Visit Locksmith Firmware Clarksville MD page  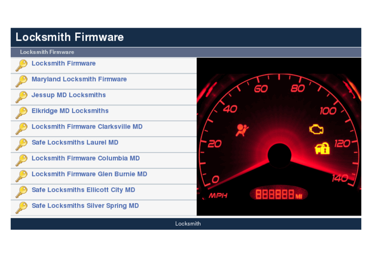87,126
